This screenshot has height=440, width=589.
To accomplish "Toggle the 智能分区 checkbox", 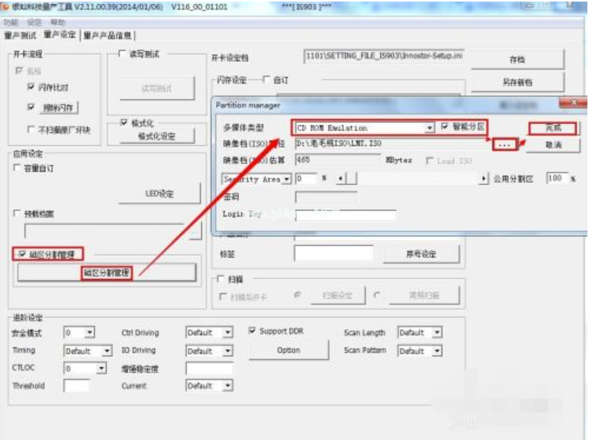I will 445,127.
